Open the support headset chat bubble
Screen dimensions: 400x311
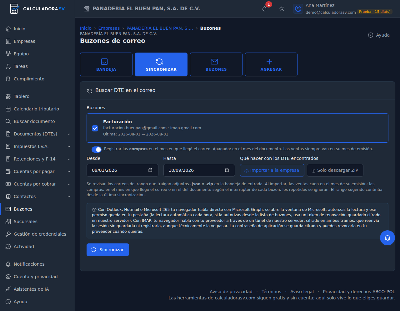[x=387, y=238]
